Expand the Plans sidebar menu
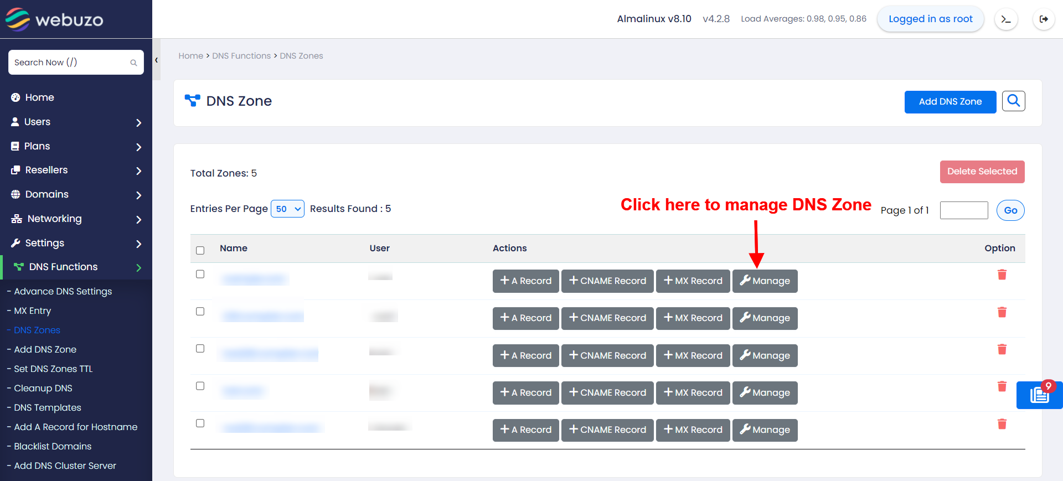 (x=76, y=146)
